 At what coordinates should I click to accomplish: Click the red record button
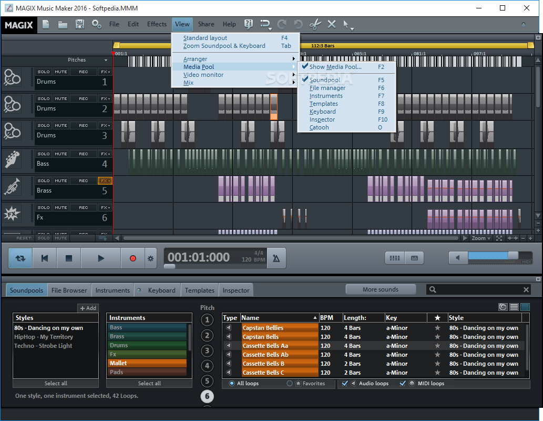tap(132, 258)
